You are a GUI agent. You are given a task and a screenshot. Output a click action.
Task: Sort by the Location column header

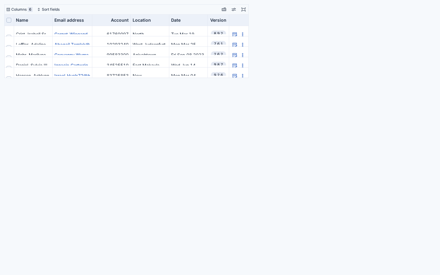[x=150, y=20]
